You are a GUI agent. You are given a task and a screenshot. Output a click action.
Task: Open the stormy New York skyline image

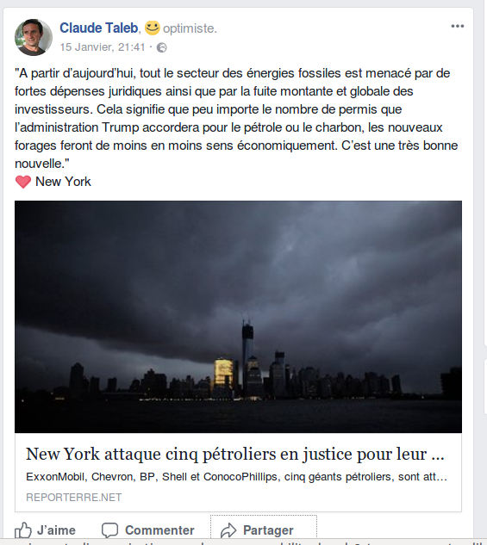[x=238, y=317]
